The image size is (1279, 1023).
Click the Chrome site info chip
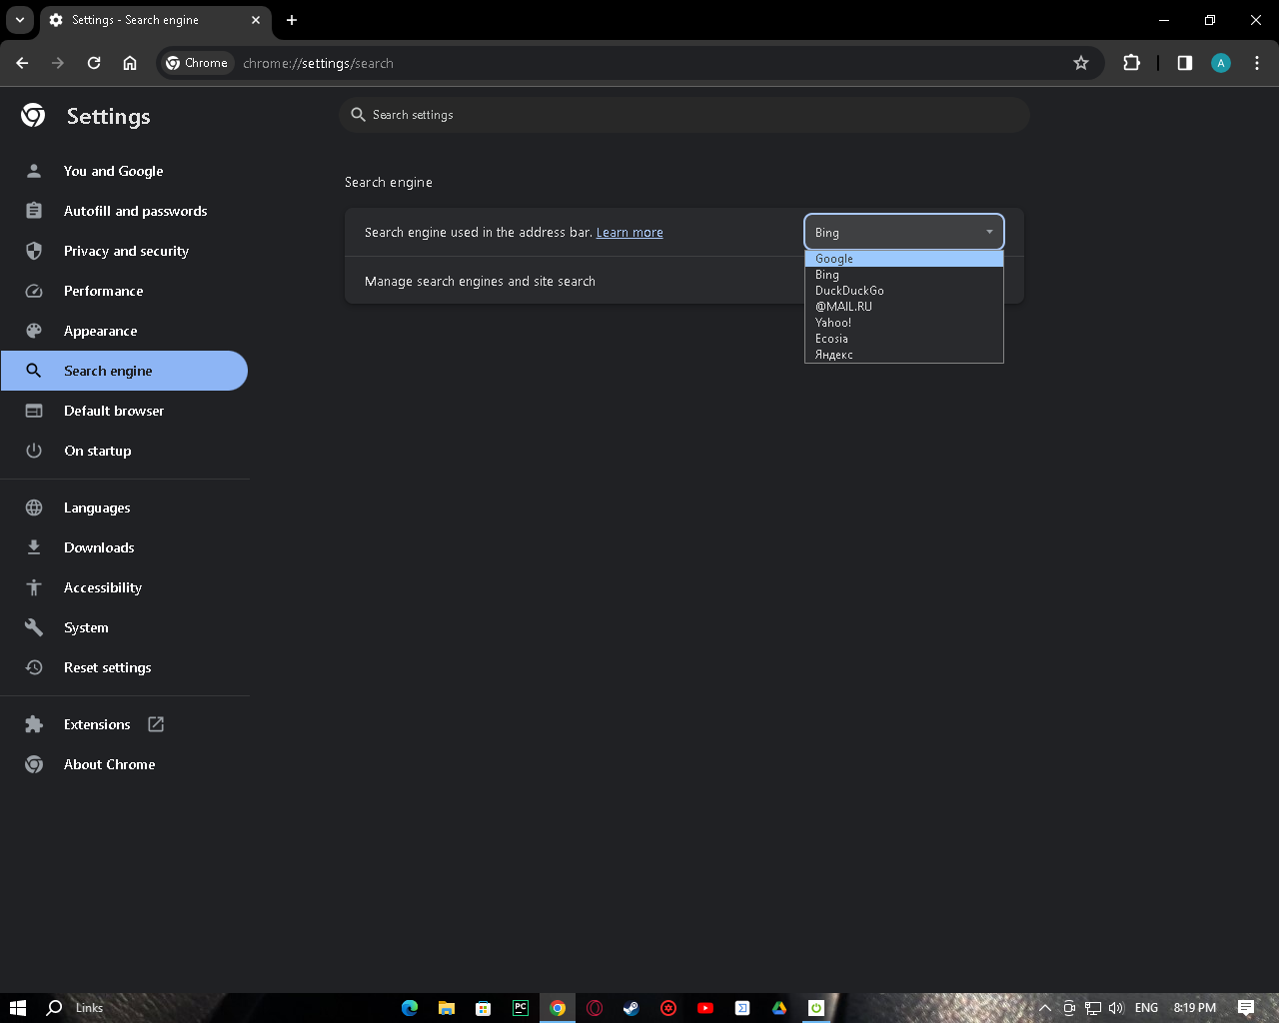coord(197,63)
